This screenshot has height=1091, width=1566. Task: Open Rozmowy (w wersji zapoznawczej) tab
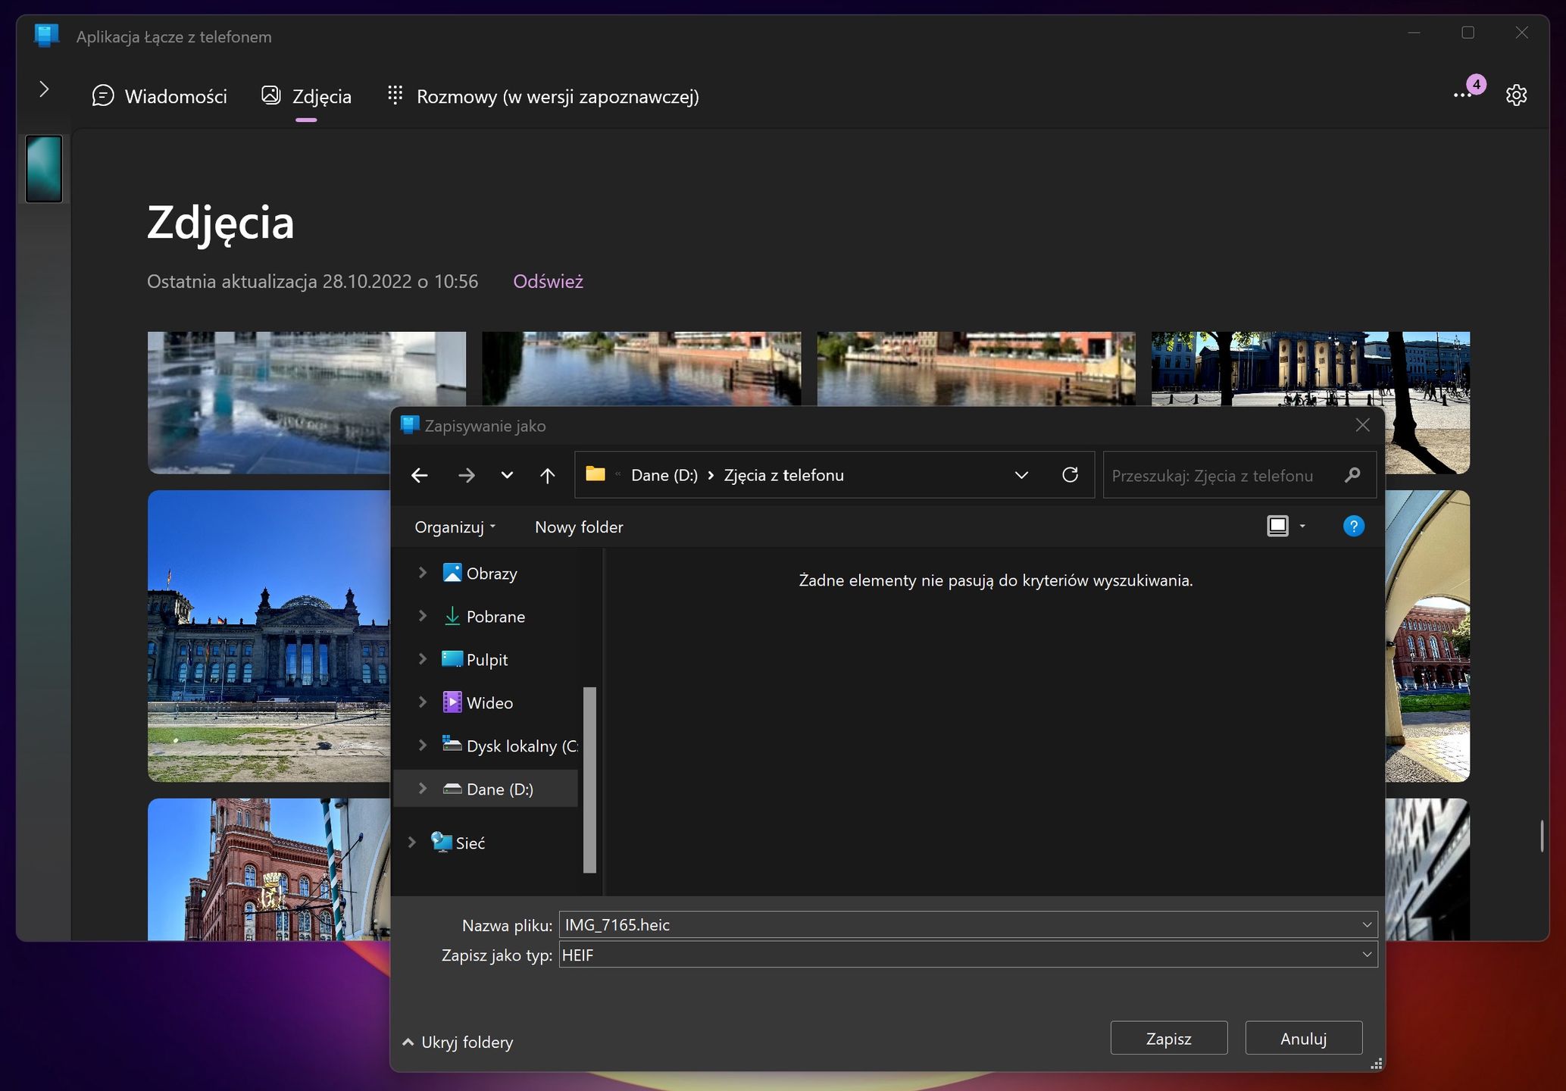[x=543, y=96]
